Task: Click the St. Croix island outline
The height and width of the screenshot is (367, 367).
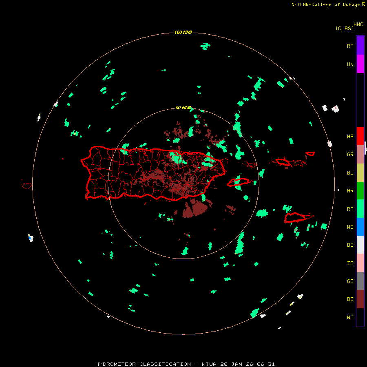Action: coord(296,218)
